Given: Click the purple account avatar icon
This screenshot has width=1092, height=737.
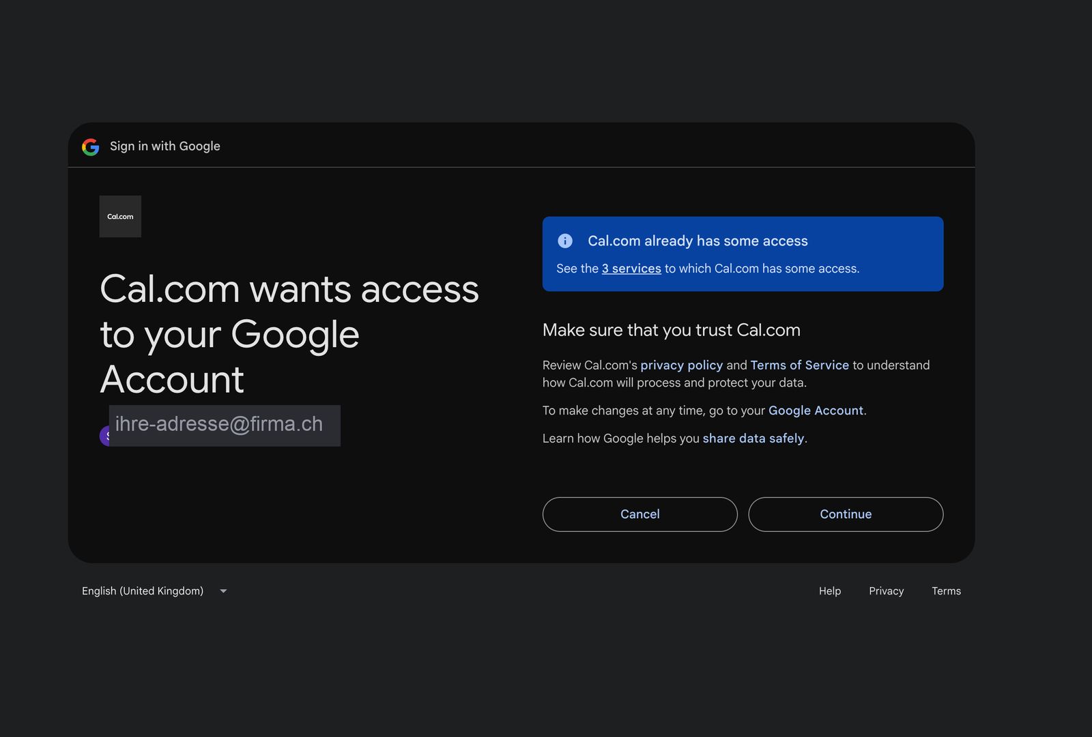Looking at the screenshot, I should pos(105,436).
